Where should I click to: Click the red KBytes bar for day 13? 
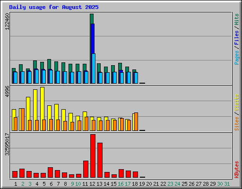click(x=100, y=160)
